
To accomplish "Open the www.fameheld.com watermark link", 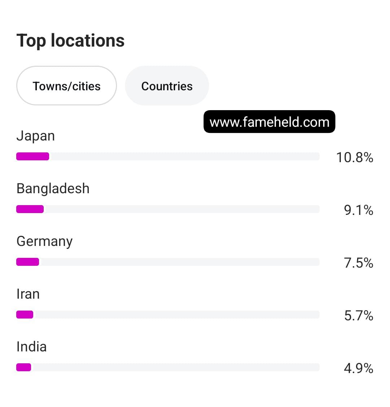I will [269, 122].
